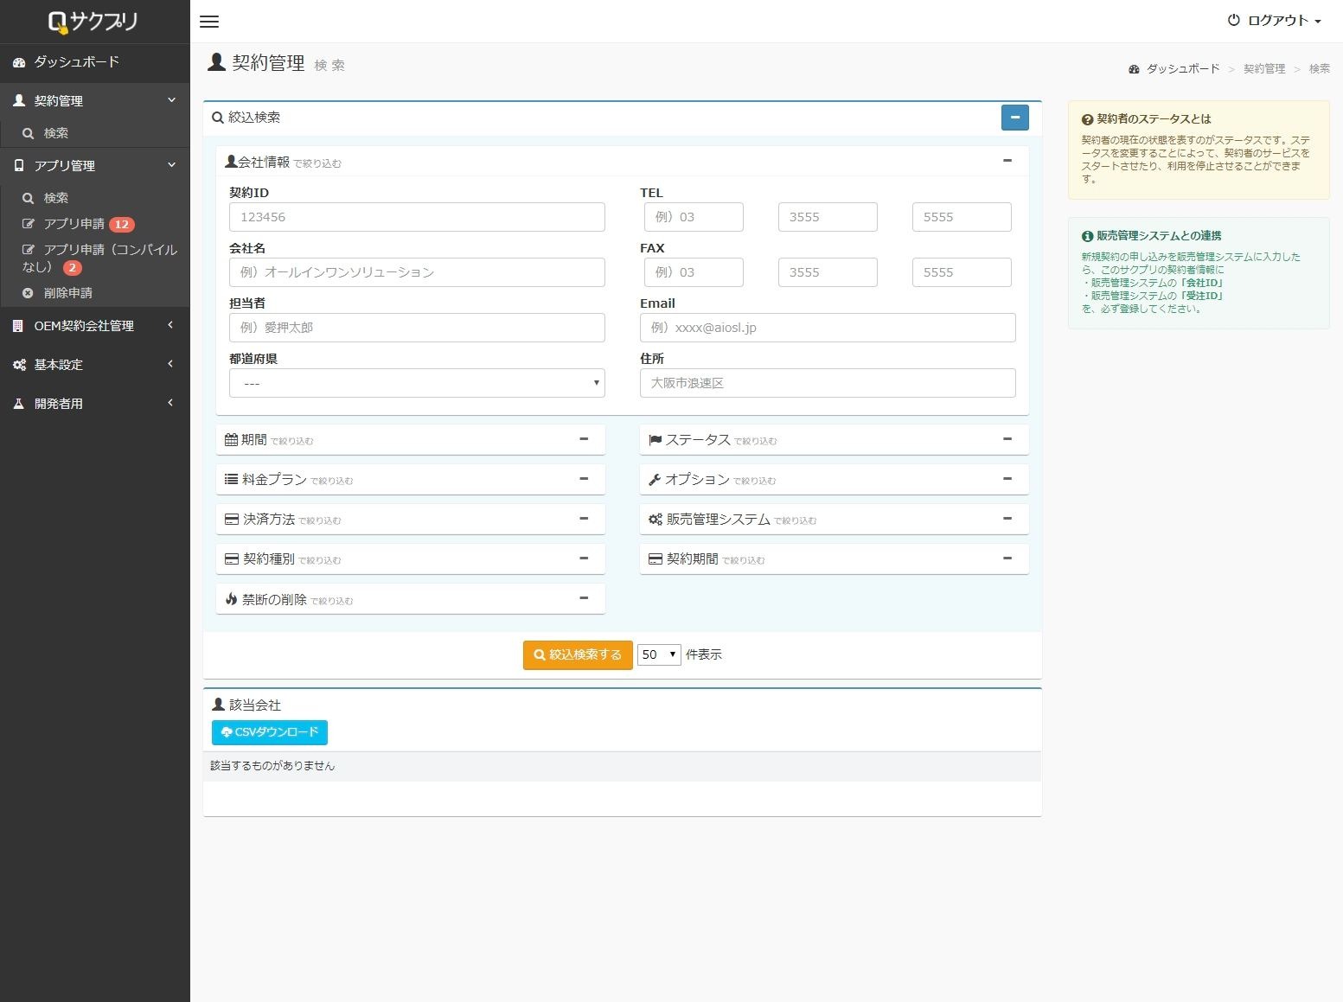Click the wrench icon beside オプション
Viewport: 1343px width, 1002px height.
[655, 480]
